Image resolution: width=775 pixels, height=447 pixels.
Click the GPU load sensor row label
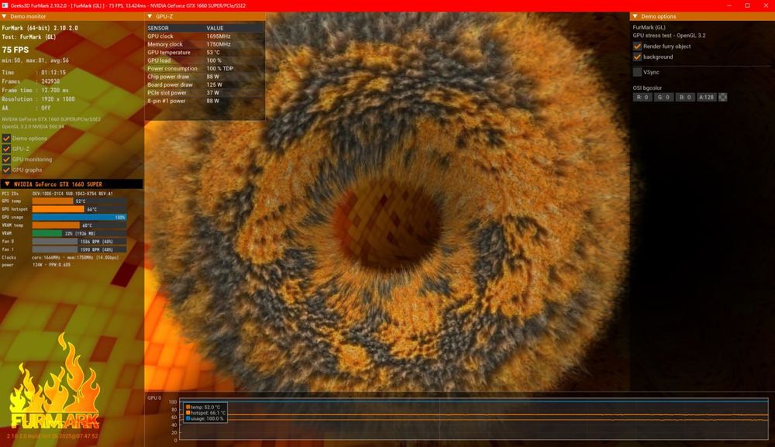pyautogui.click(x=159, y=60)
